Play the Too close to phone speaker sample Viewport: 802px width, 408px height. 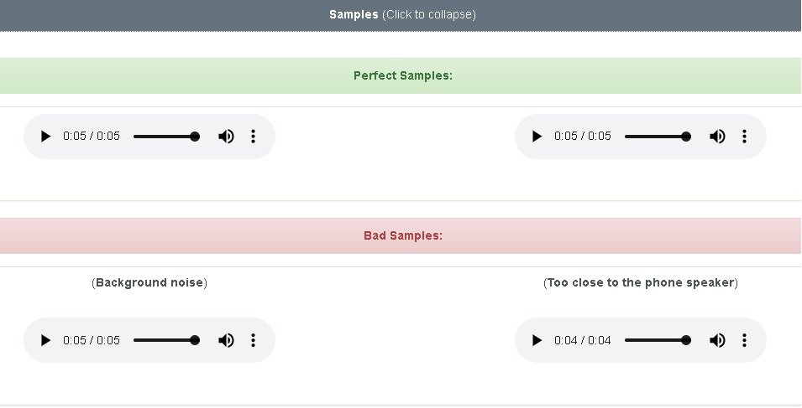(537, 340)
